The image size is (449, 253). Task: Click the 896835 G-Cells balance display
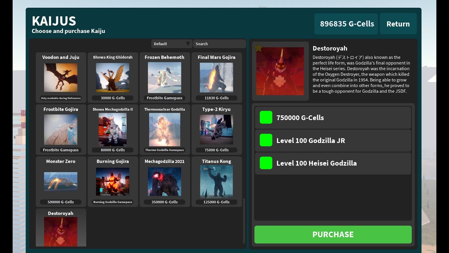tap(346, 24)
